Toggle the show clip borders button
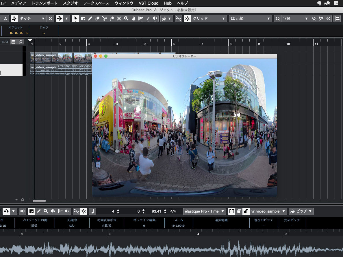This screenshot has width=343, height=257. 231,211
